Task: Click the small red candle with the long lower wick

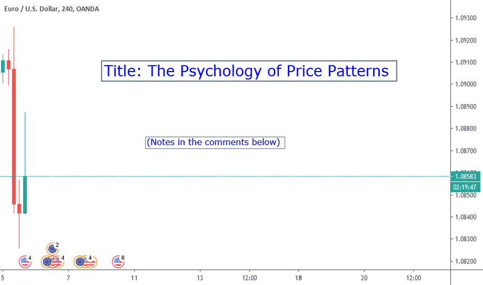Action: [x=19, y=209]
